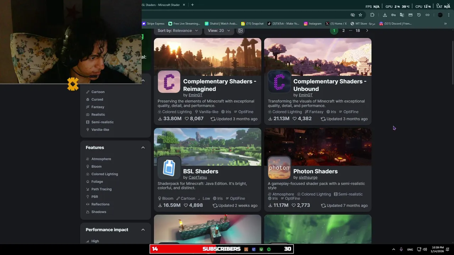454x255 pixels.
Task: Open the browser three-dot menu
Action: pyautogui.click(x=449, y=15)
